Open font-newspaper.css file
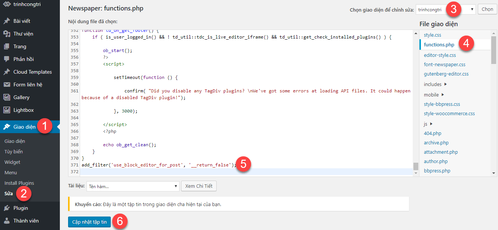The height and width of the screenshot is (230, 498). [444, 64]
